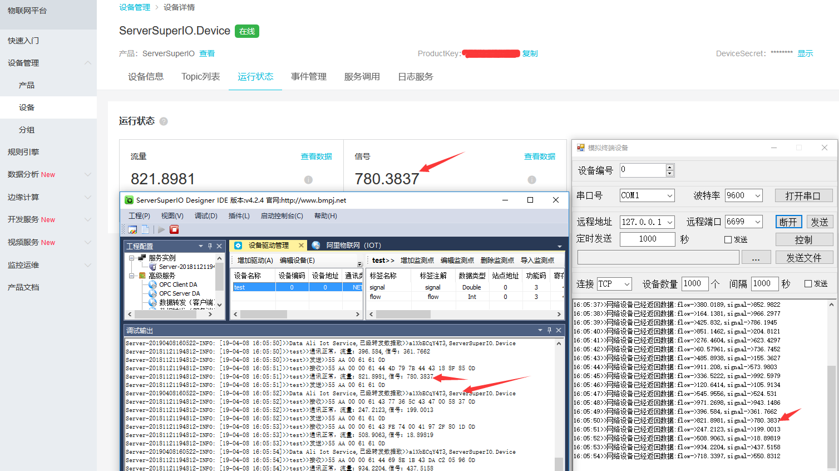Open the 启动控制台(C) menu
Image resolution: width=839 pixels, height=471 pixels.
(x=282, y=215)
